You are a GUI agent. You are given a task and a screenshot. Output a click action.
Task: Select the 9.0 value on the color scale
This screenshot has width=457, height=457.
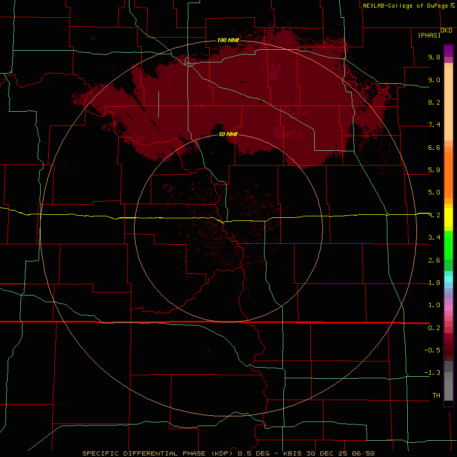click(x=434, y=80)
